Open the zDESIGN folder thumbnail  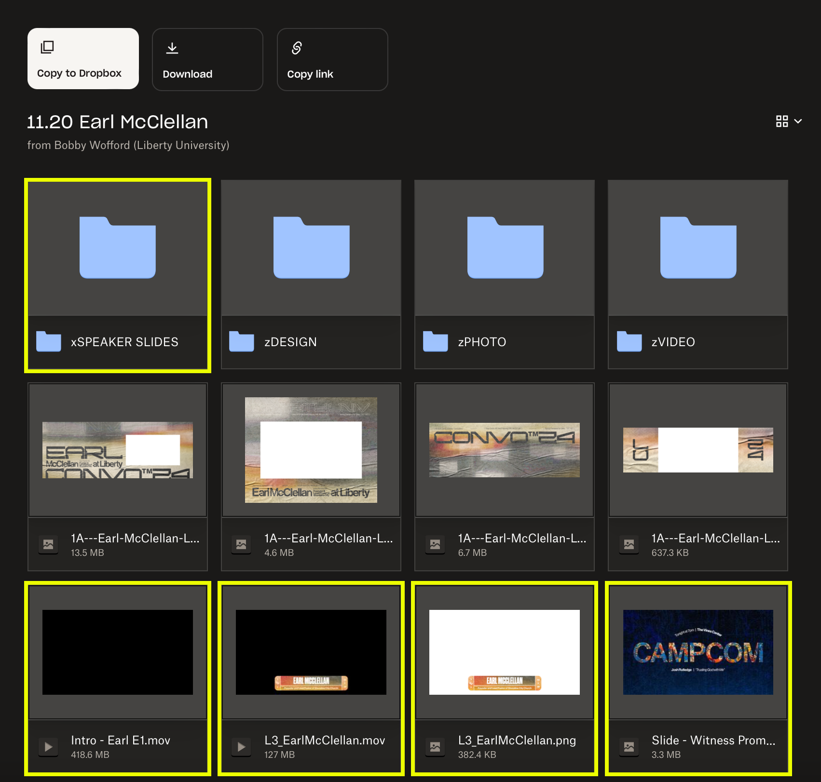click(311, 248)
